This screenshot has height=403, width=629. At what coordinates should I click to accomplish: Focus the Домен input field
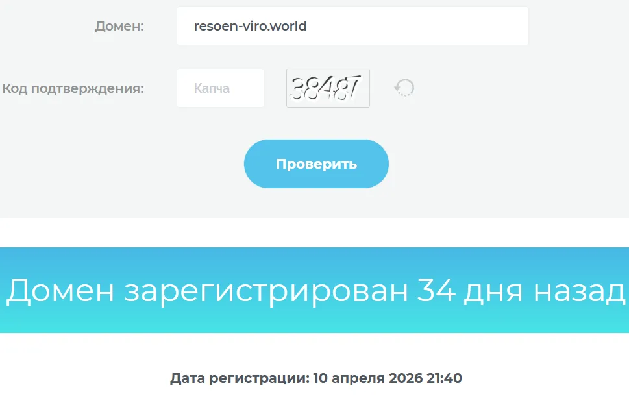point(352,26)
